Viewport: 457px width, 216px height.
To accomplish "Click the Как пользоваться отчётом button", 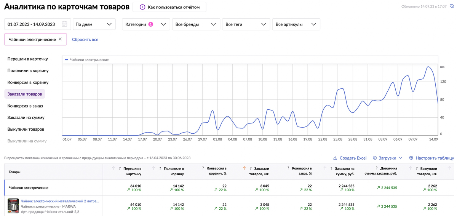I will pos(169,7).
